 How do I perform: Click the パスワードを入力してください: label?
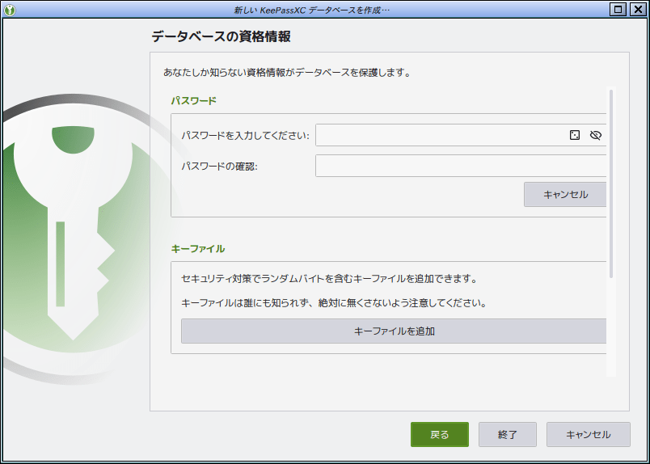tap(246, 136)
